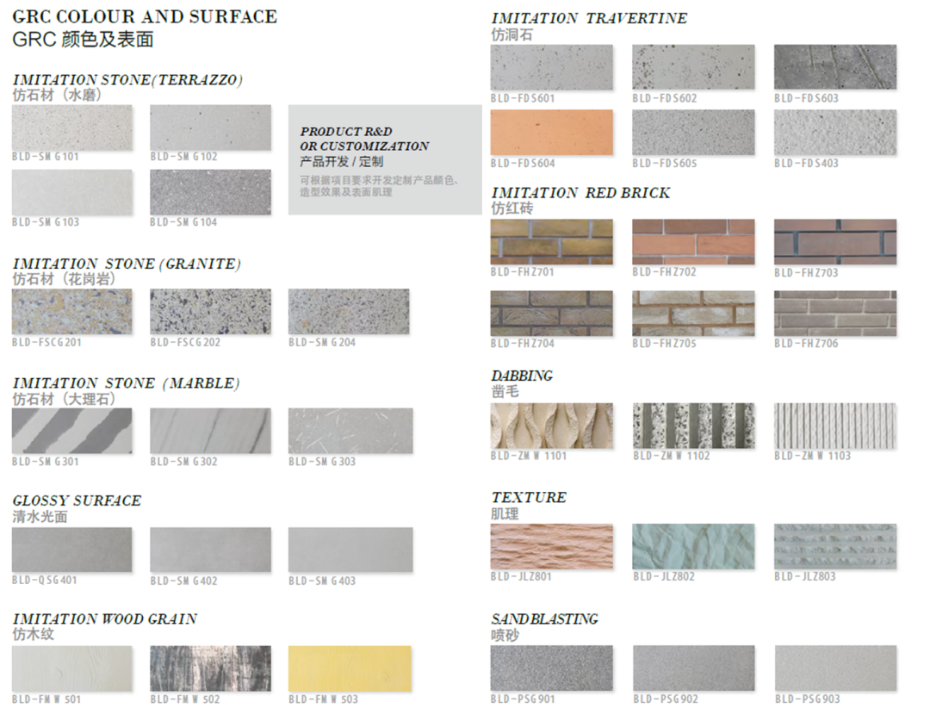Screen dimensions: 930x715
Task: Pick the BLD-ZMW1101 dabbing pattern swatch
Action: 551,426
